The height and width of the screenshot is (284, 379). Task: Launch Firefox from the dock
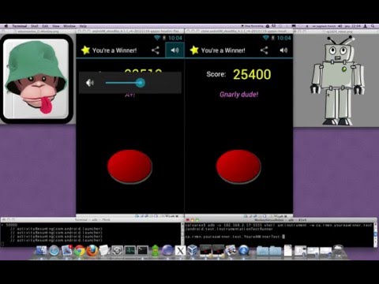click(x=92, y=251)
